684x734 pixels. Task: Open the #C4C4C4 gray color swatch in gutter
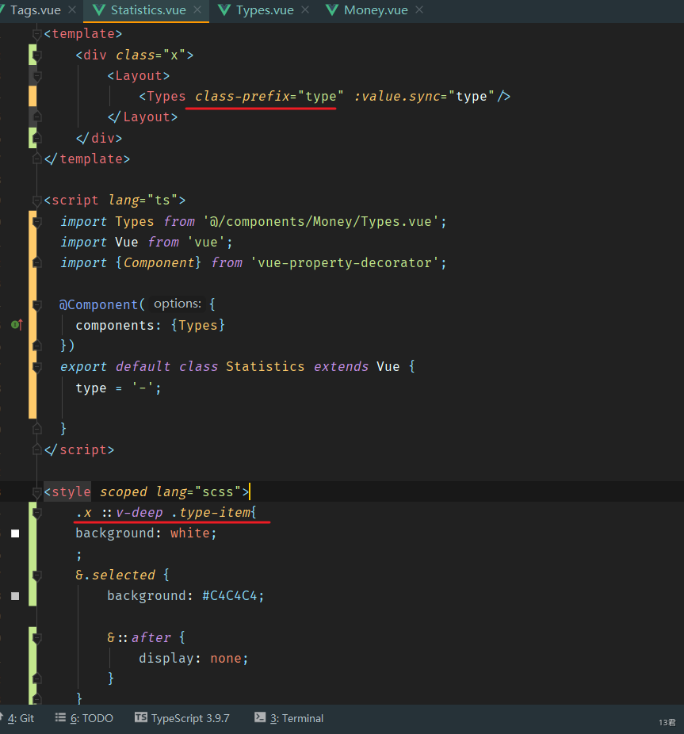point(15,596)
